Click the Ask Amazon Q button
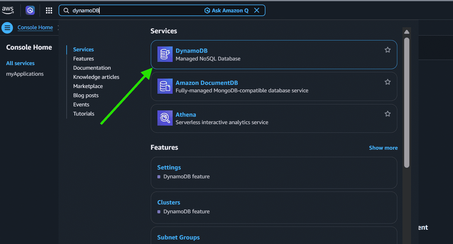 point(226,11)
